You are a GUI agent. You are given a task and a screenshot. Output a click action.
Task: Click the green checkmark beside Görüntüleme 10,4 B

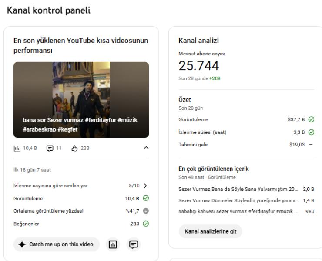coord(146,199)
